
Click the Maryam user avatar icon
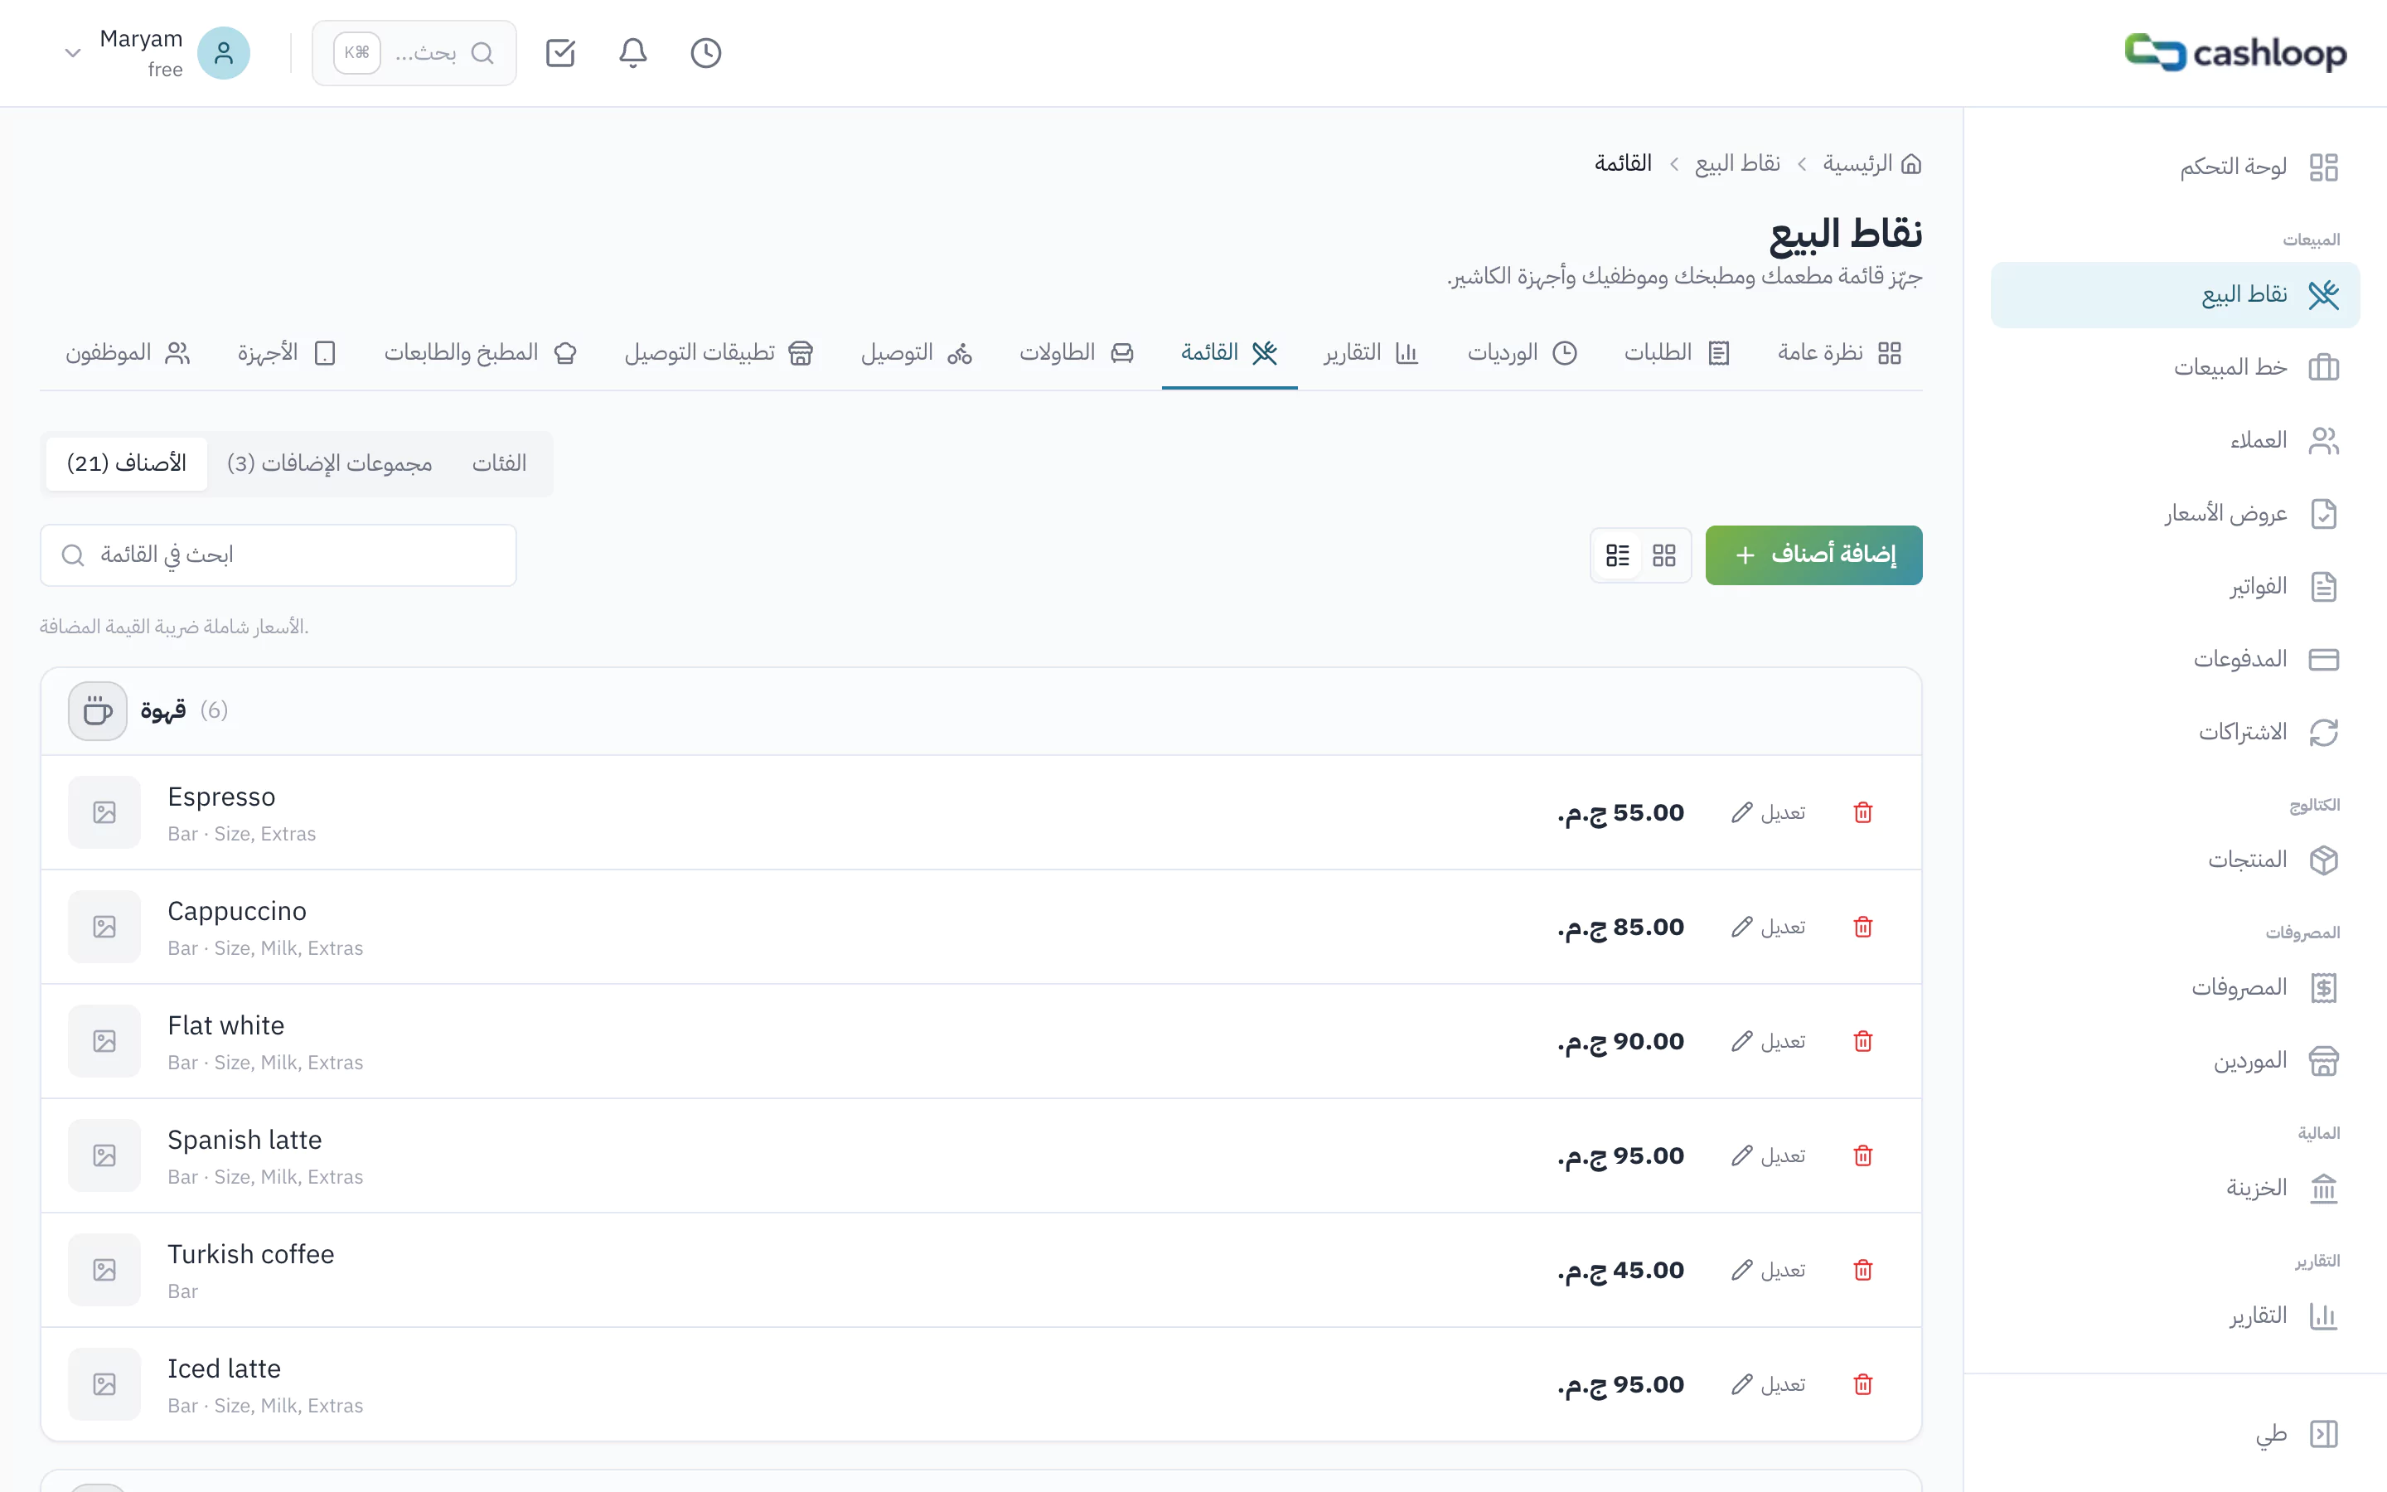(x=224, y=52)
